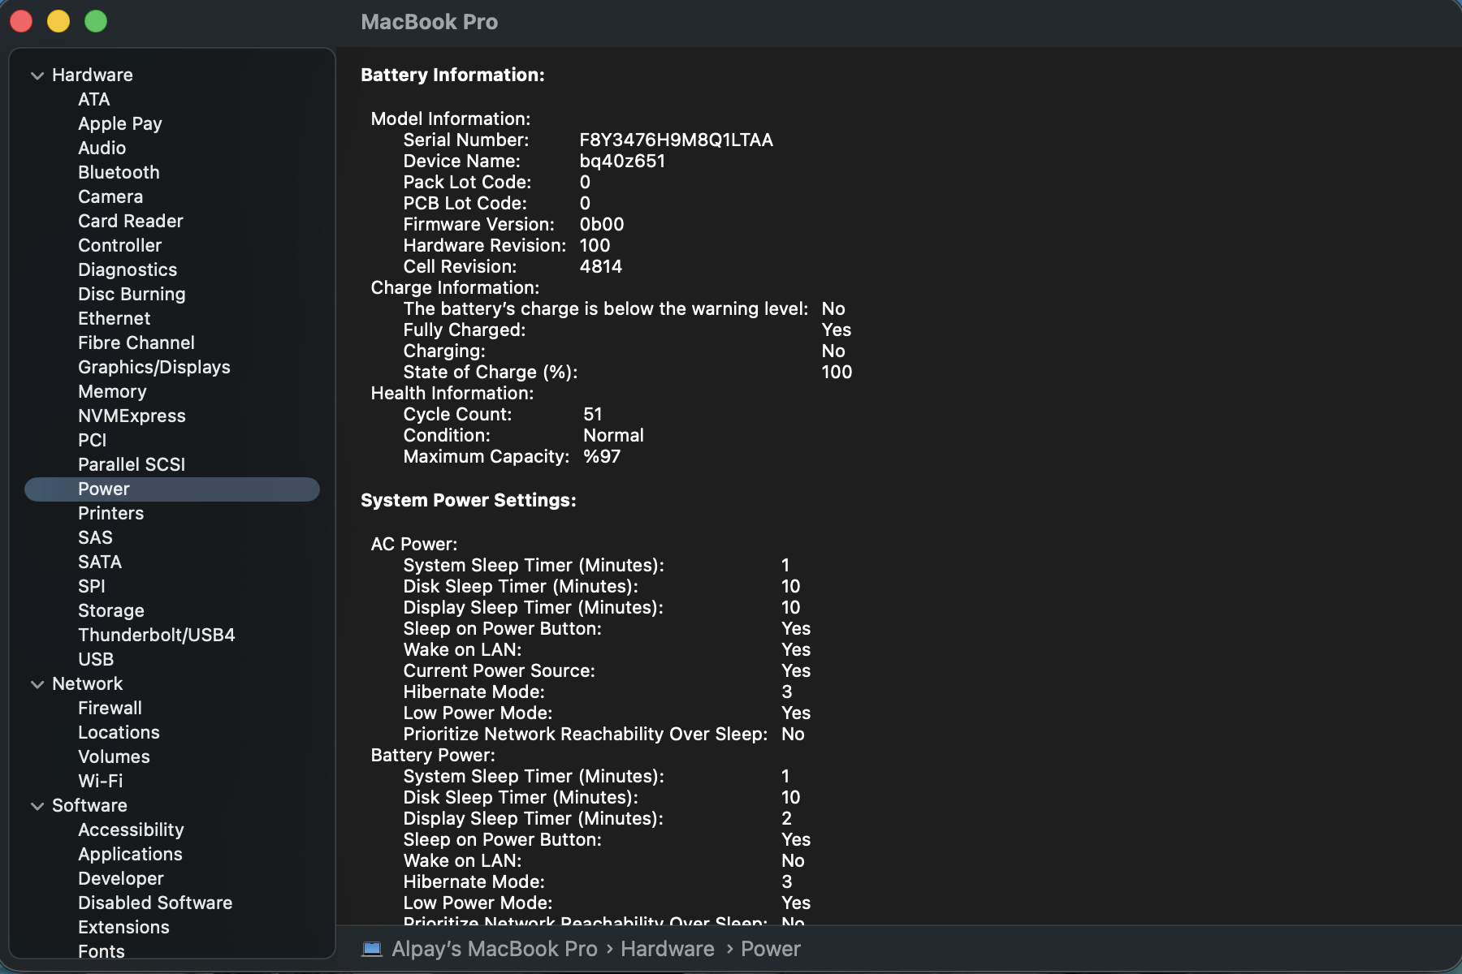Select the highlighted Power sidebar item
The image size is (1462, 974).
104,489
